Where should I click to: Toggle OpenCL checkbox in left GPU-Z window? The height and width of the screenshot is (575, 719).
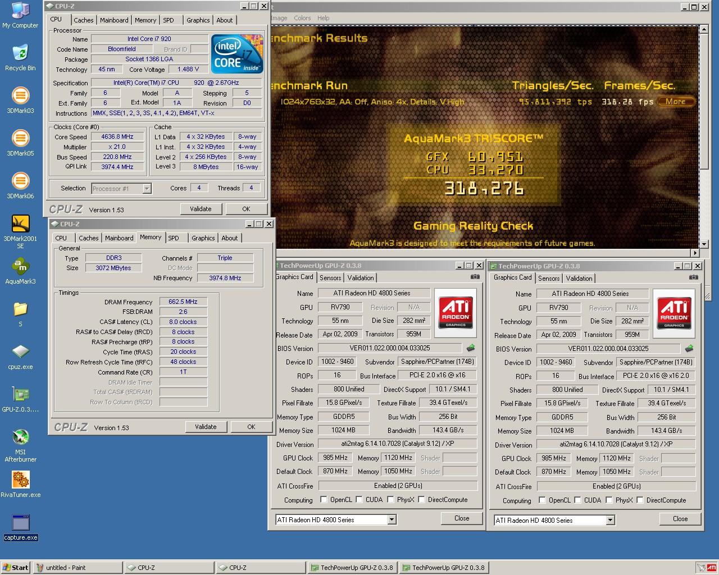(324, 500)
